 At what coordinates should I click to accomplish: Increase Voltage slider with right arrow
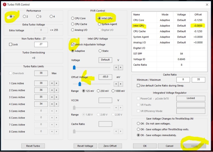click(121, 67)
